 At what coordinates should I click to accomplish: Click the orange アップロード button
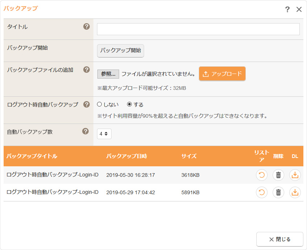point(222,74)
